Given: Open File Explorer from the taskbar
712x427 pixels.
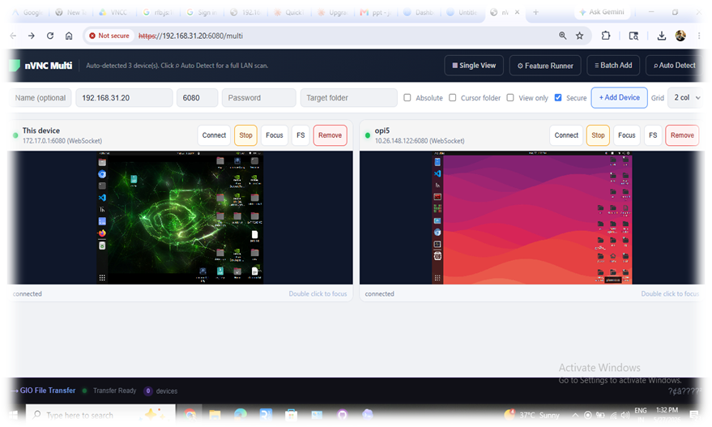Looking at the screenshot, I should 215,415.
